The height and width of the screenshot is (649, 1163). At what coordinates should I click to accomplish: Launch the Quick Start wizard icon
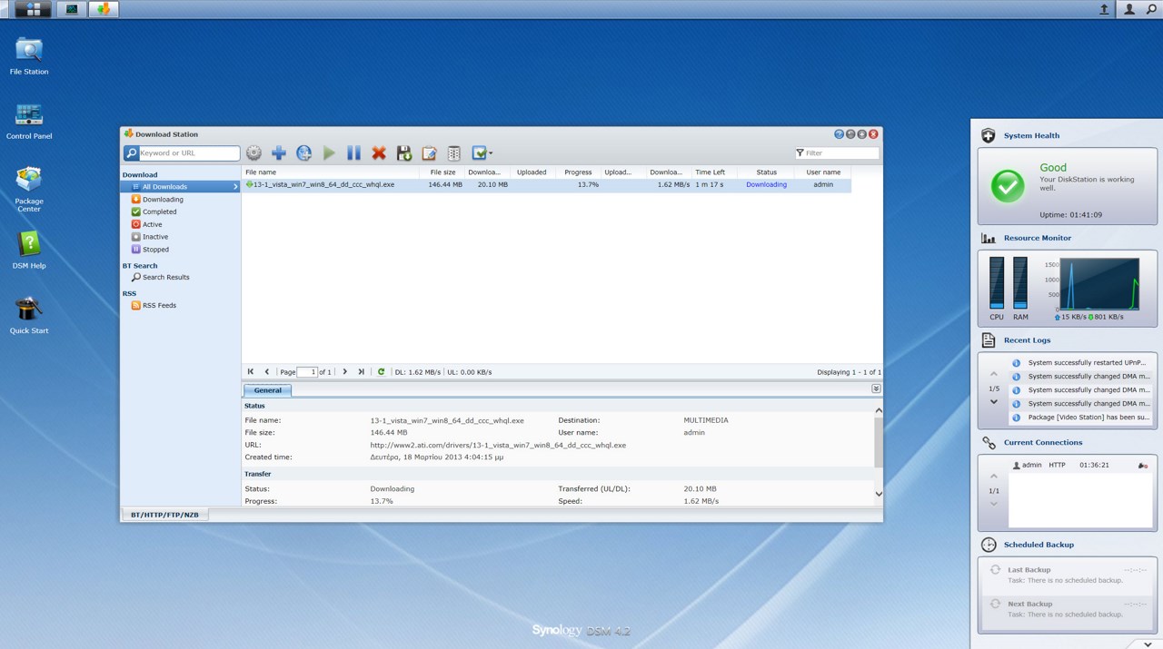tap(29, 316)
